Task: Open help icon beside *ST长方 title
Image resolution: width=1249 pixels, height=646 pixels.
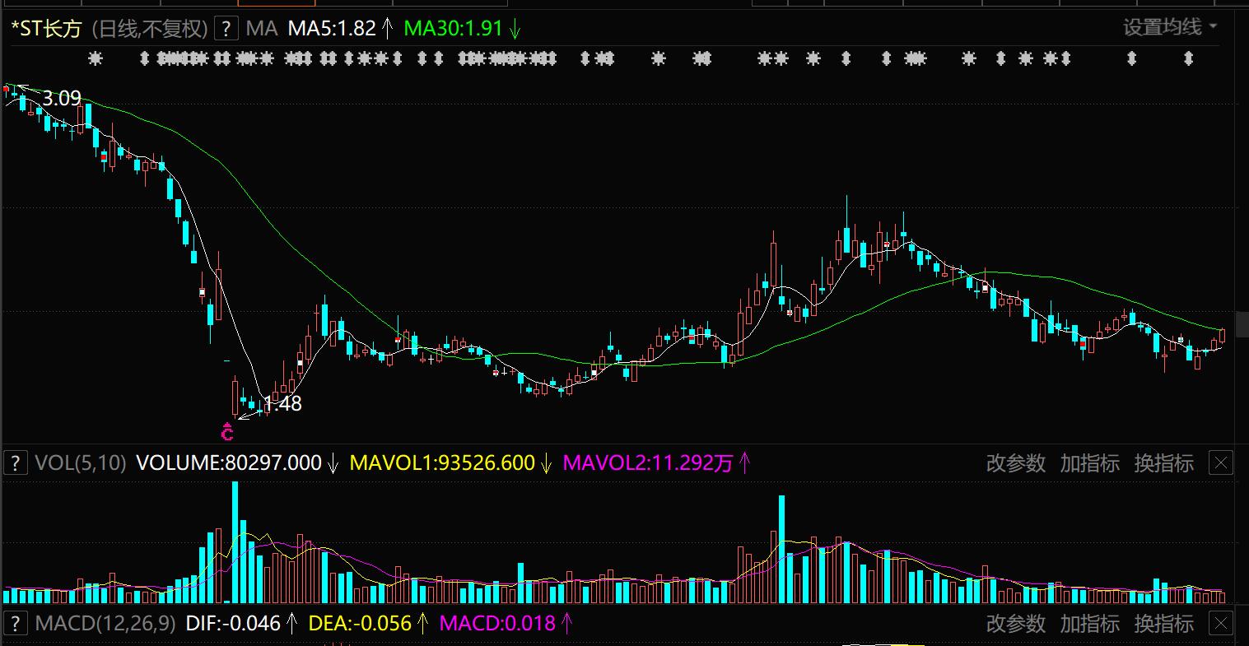Action: tap(226, 29)
